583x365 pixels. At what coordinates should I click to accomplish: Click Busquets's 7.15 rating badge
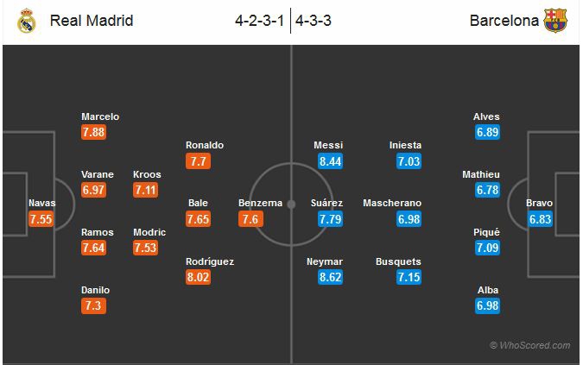[x=409, y=277]
